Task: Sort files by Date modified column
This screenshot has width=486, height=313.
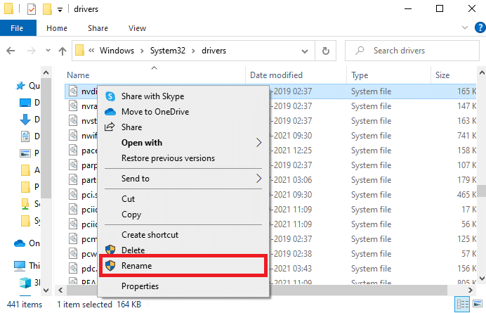Action: coord(276,75)
